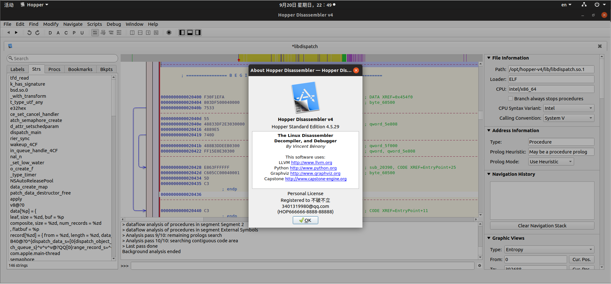Mark as procedure with the P button
Image resolution: width=611 pixels, height=284 pixels.
tap(74, 33)
